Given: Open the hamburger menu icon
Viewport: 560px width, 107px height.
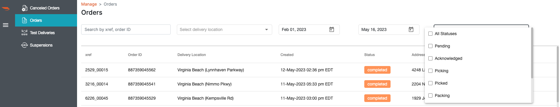Looking at the screenshot, I should [6, 25].
